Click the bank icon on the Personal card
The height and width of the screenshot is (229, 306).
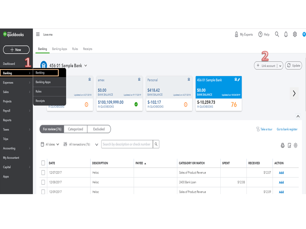pos(189,79)
